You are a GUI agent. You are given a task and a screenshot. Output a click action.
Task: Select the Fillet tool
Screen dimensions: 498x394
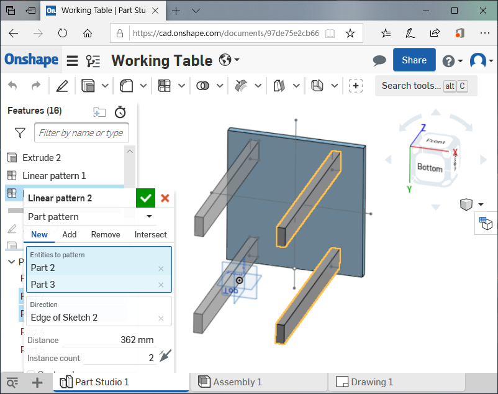coord(126,86)
